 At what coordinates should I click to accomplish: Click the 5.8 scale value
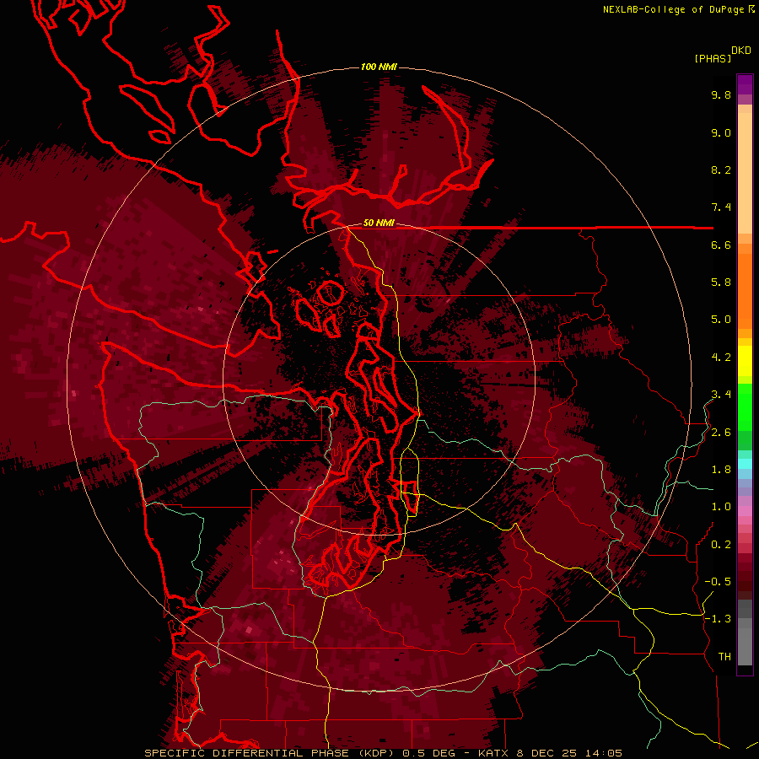point(721,283)
